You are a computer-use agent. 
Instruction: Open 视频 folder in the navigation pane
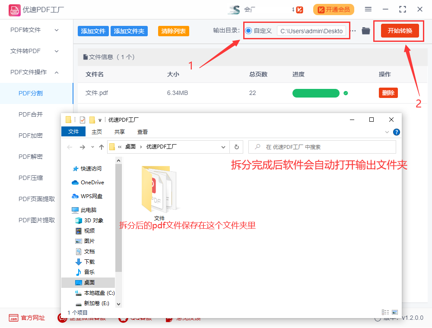coord(85,230)
